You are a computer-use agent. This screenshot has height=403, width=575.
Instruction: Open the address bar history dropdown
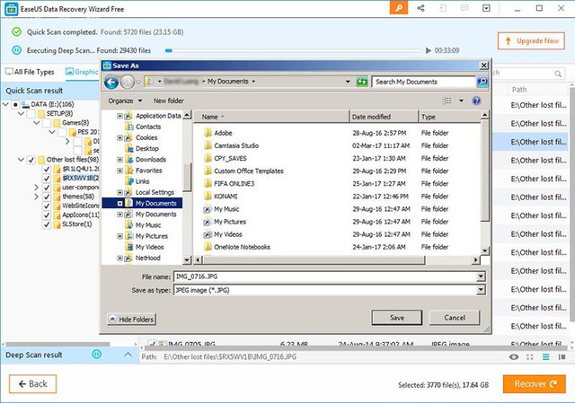point(348,82)
